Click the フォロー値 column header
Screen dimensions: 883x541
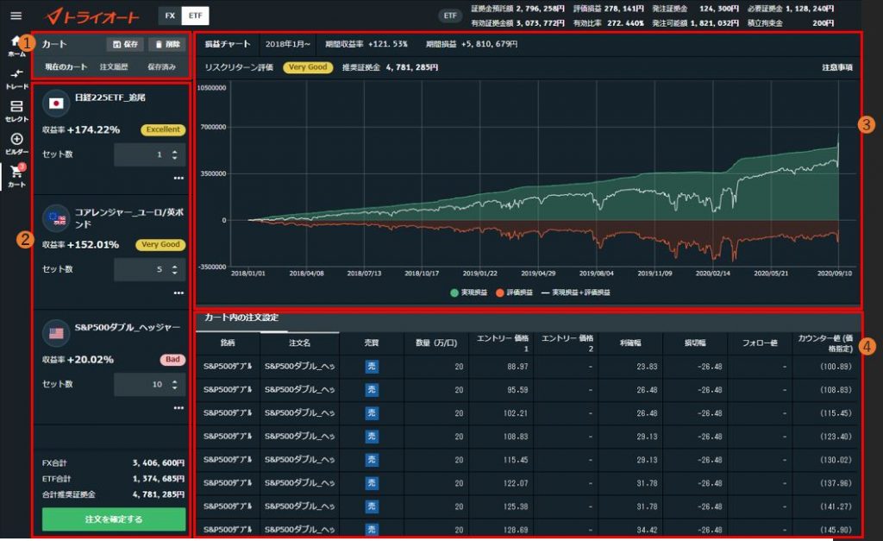(760, 343)
